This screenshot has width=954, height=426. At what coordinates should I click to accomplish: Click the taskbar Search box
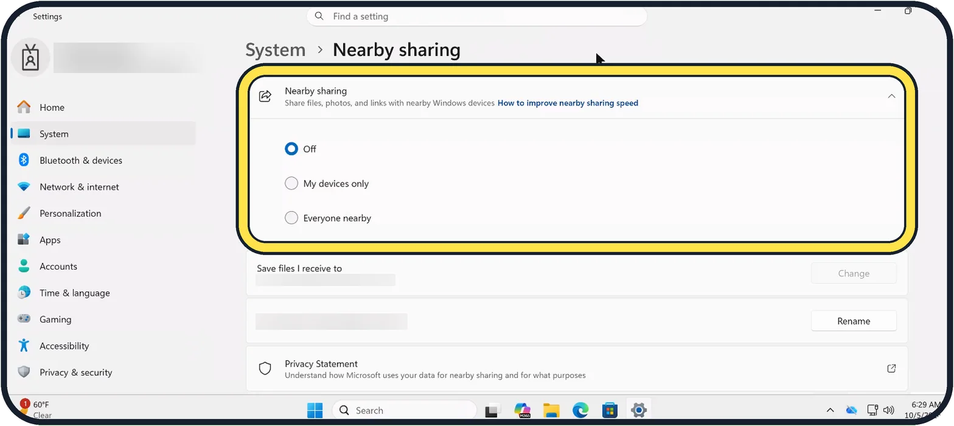pyautogui.click(x=405, y=410)
